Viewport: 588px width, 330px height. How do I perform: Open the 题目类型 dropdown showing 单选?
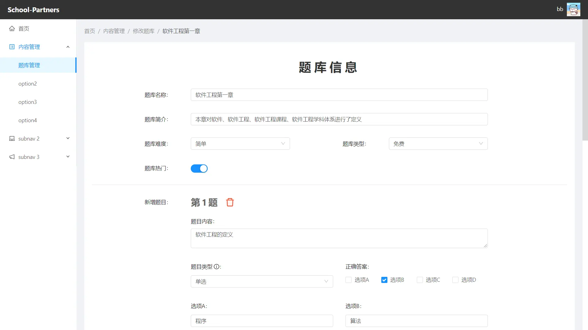click(x=262, y=281)
